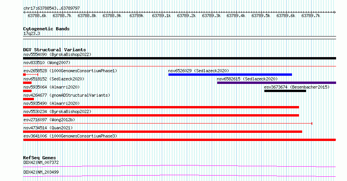Click the 63788.8k ruler tick label
The width and height of the screenshot is (347, 181).
(87, 16)
